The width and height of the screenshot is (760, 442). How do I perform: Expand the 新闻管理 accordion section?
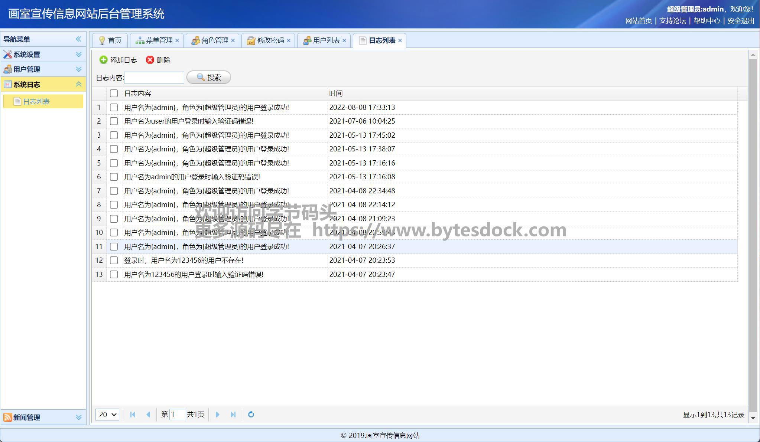coord(78,418)
